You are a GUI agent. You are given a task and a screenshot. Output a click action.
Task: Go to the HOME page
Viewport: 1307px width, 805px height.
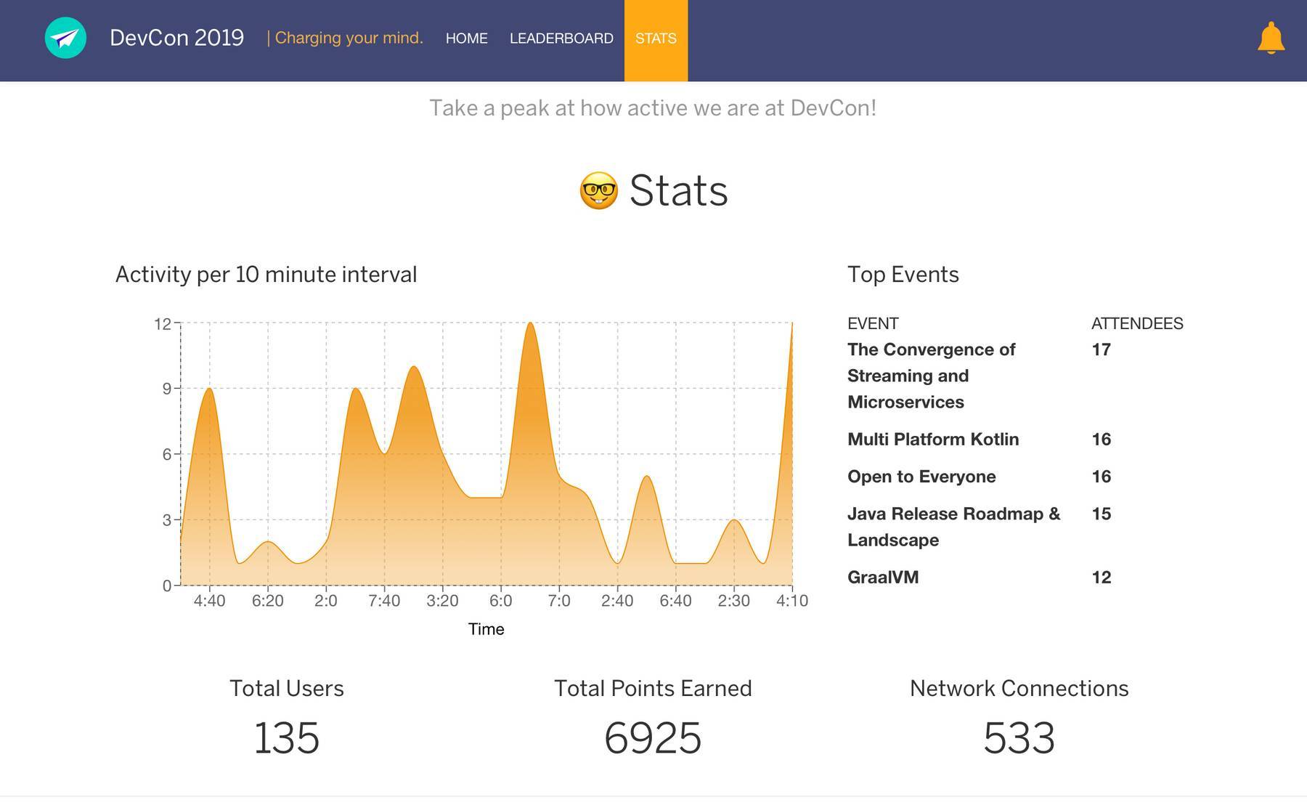[x=466, y=39]
